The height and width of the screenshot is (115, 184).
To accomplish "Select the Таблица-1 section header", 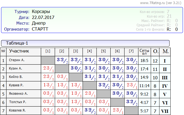I will 17,43.
